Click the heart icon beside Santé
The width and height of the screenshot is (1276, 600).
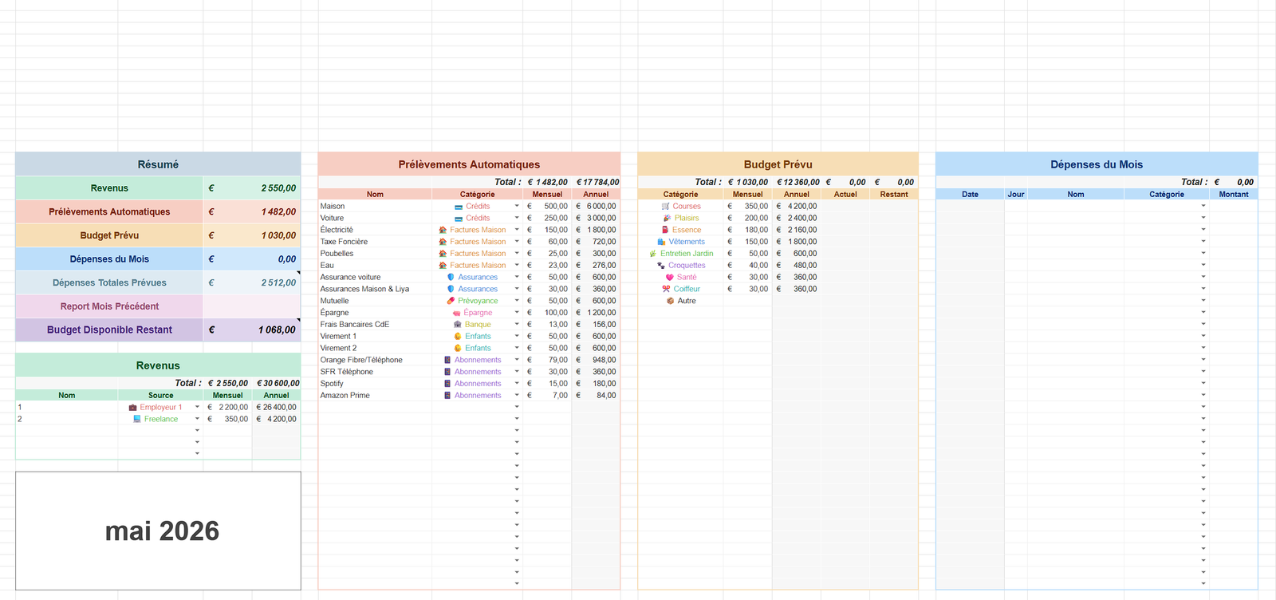(670, 277)
